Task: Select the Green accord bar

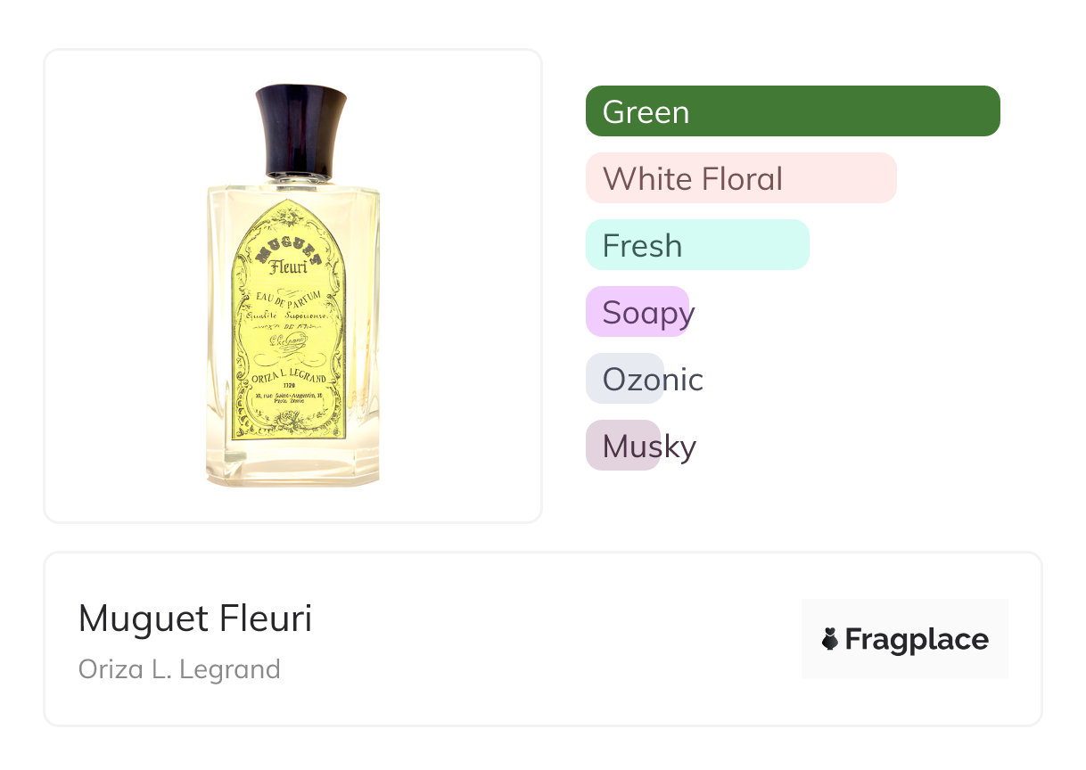Action: [792, 111]
